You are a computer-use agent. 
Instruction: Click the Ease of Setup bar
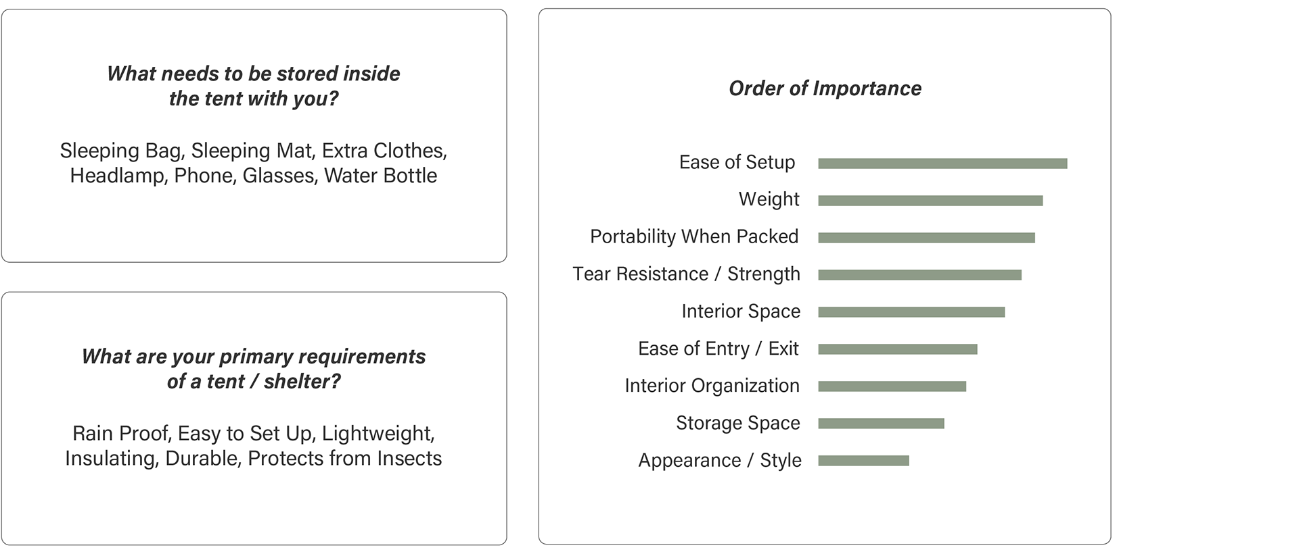coord(942,163)
